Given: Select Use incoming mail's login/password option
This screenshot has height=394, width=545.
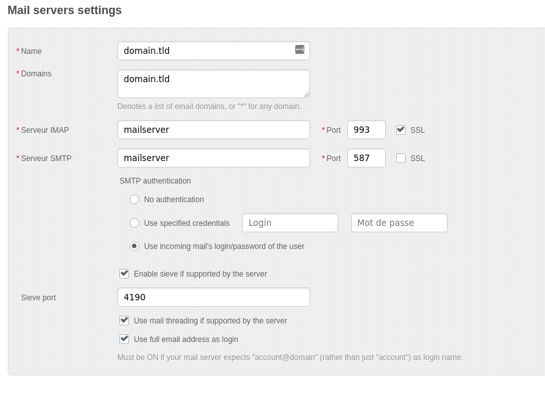Looking at the screenshot, I should [x=134, y=246].
